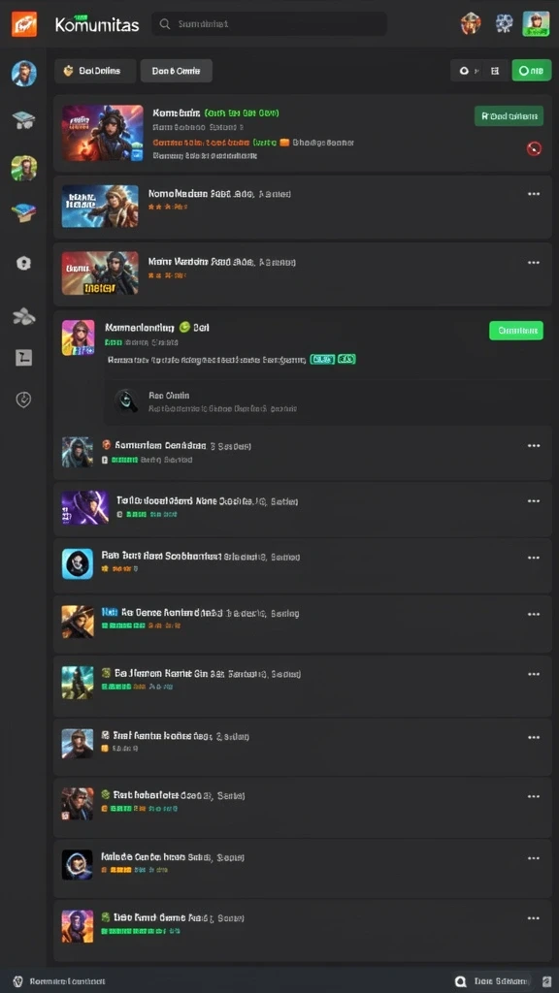Click the shield icon in the bottom status bar

coord(18,981)
